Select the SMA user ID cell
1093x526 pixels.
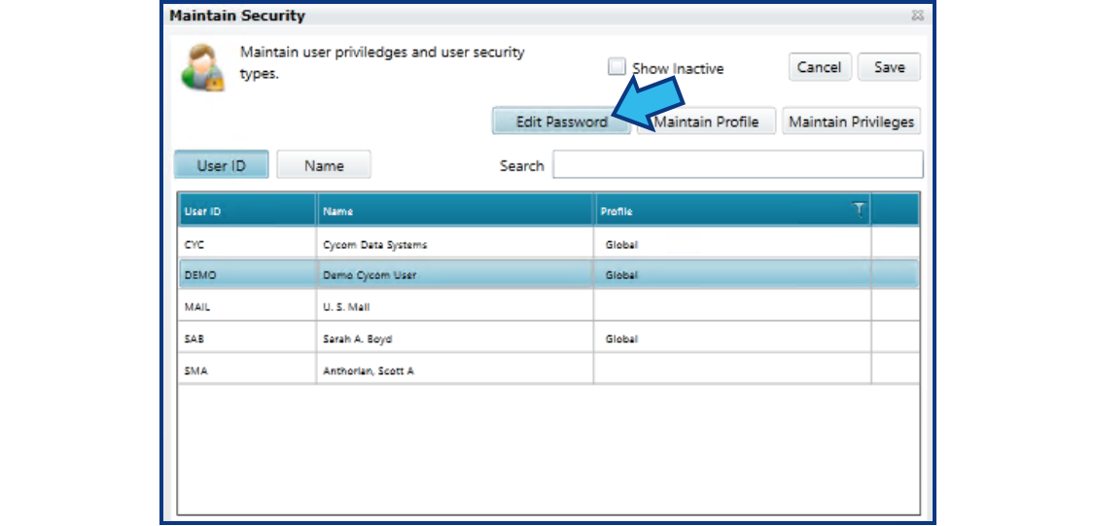click(x=247, y=369)
